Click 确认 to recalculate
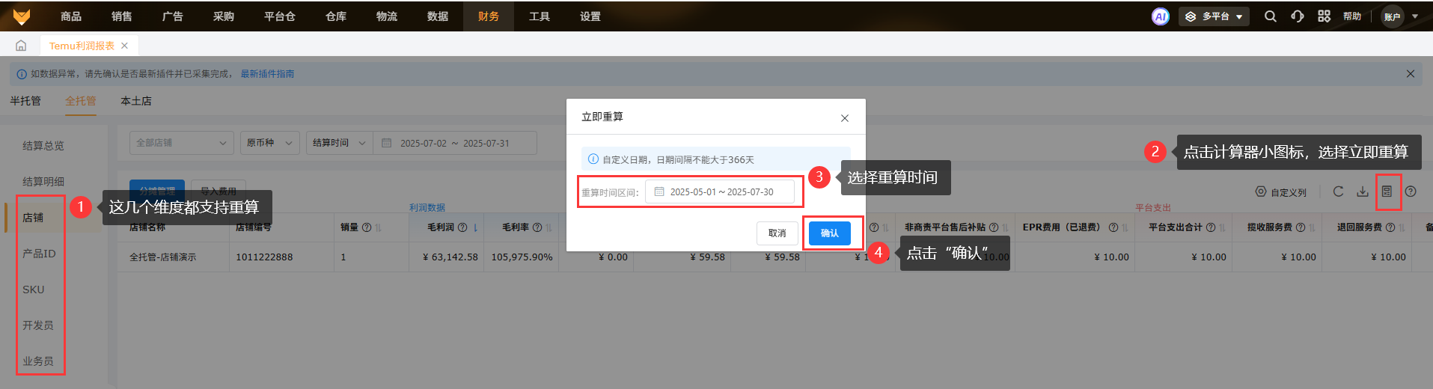The height and width of the screenshot is (389, 1433). (830, 233)
